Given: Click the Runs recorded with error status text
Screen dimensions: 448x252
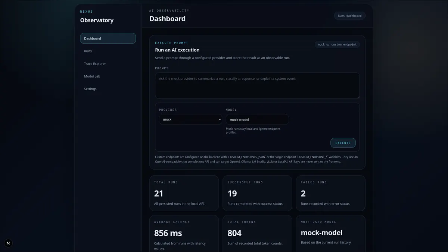Looking at the screenshot, I should [326, 204].
